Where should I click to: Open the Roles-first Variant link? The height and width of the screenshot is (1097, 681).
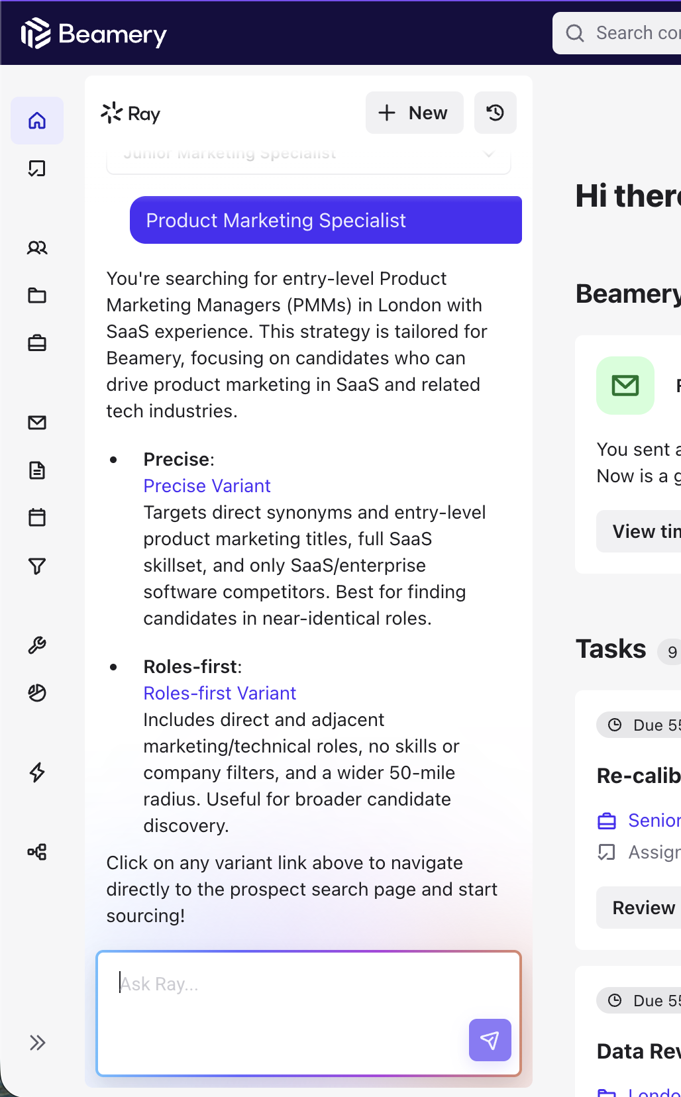pos(219,694)
